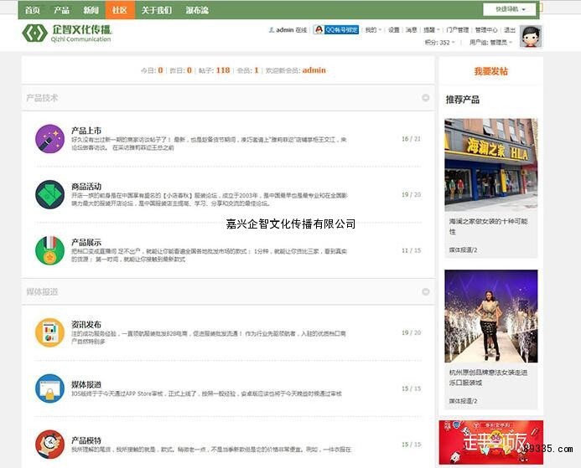
Task: Click the 退出 logout link
Action: coord(510,29)
